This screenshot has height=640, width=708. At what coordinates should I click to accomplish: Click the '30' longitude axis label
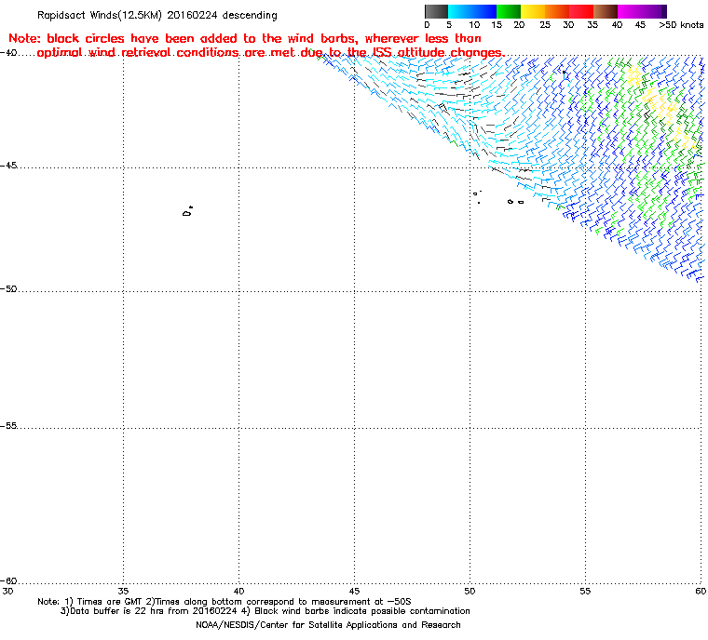7,591
